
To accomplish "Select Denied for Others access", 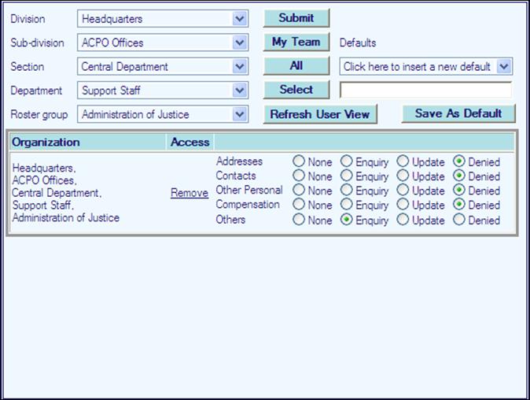I will (458, 220).
